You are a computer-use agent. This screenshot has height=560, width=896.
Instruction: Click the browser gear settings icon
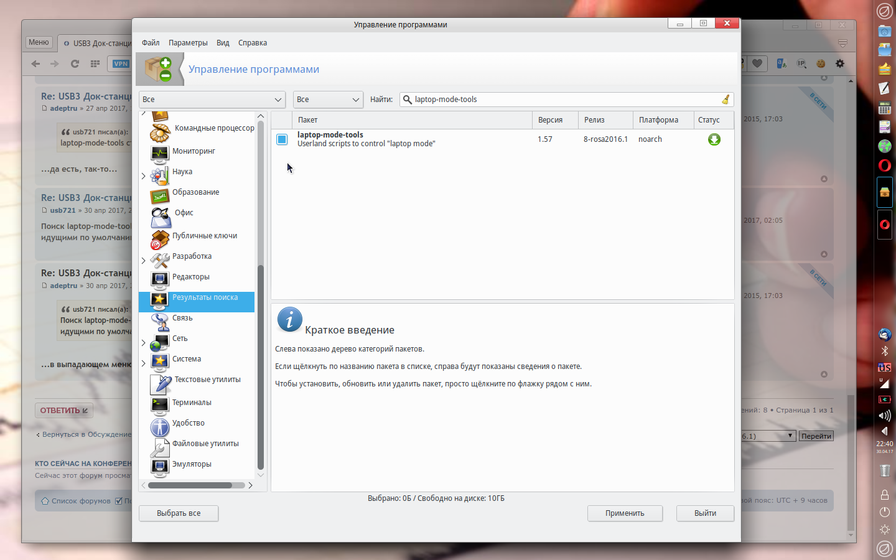pyautogui.click(x=840, y=63)
